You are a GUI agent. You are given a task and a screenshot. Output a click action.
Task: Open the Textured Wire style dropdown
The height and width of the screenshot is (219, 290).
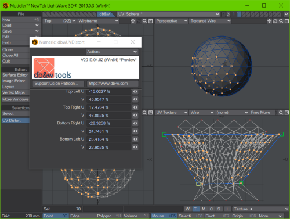click(x=211, y=21)
